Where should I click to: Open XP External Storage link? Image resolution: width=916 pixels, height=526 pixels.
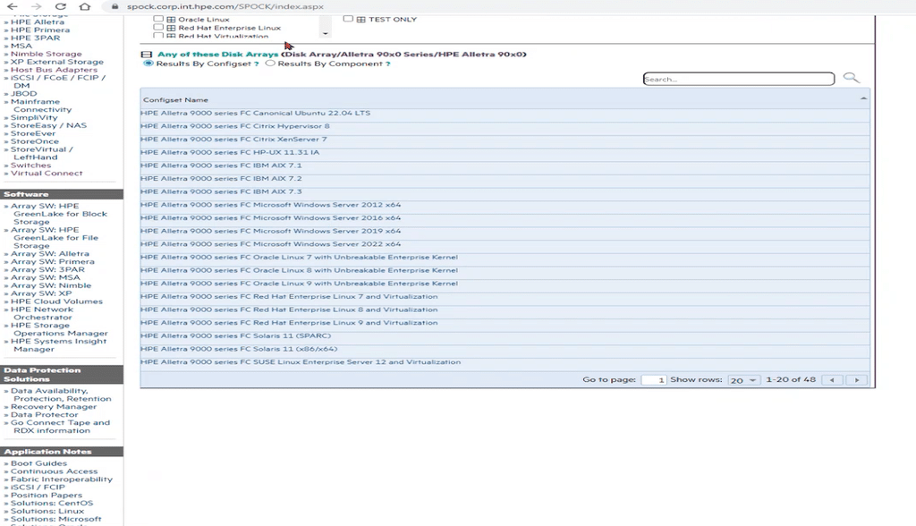tap(56, 62)
